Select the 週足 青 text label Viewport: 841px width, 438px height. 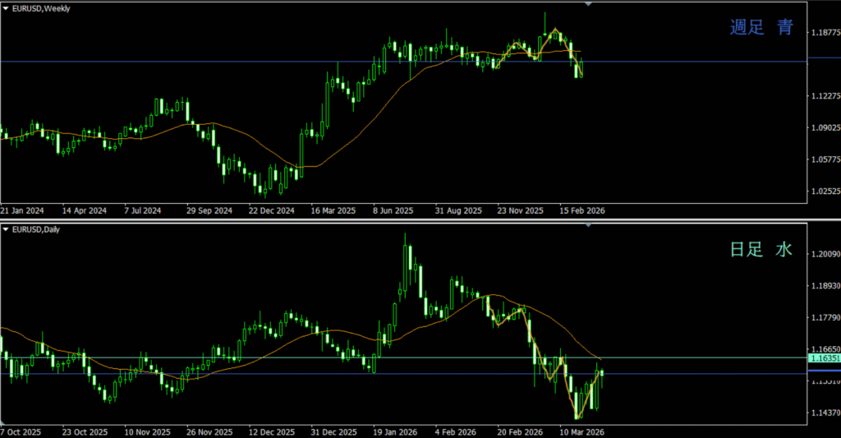tap(761, 28)
